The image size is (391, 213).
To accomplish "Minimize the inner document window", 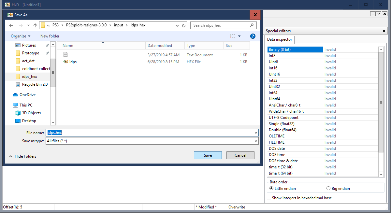I will click(373, 14).
